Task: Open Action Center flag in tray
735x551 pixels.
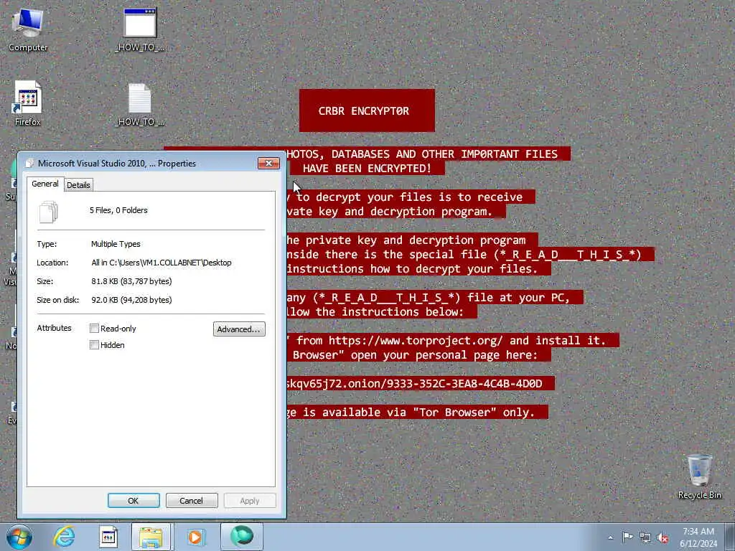Action: coord(627,537)
